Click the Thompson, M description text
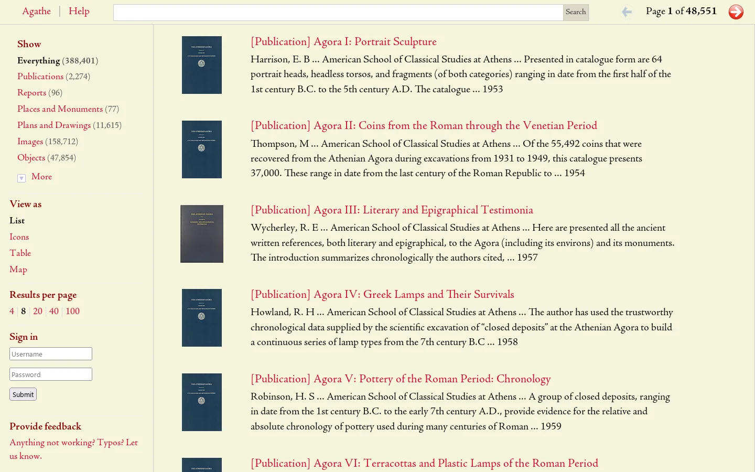Screen dimensions: 755x472 (x=446, y=159)
